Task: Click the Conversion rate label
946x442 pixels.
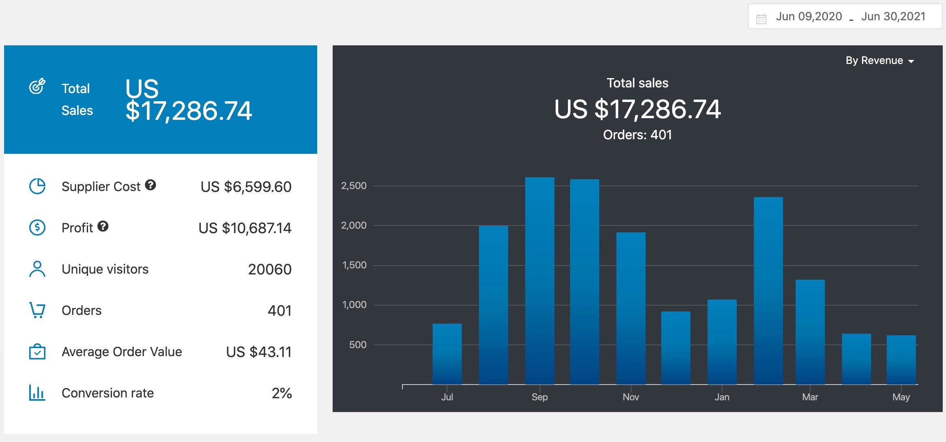Action: click(108, 393)
